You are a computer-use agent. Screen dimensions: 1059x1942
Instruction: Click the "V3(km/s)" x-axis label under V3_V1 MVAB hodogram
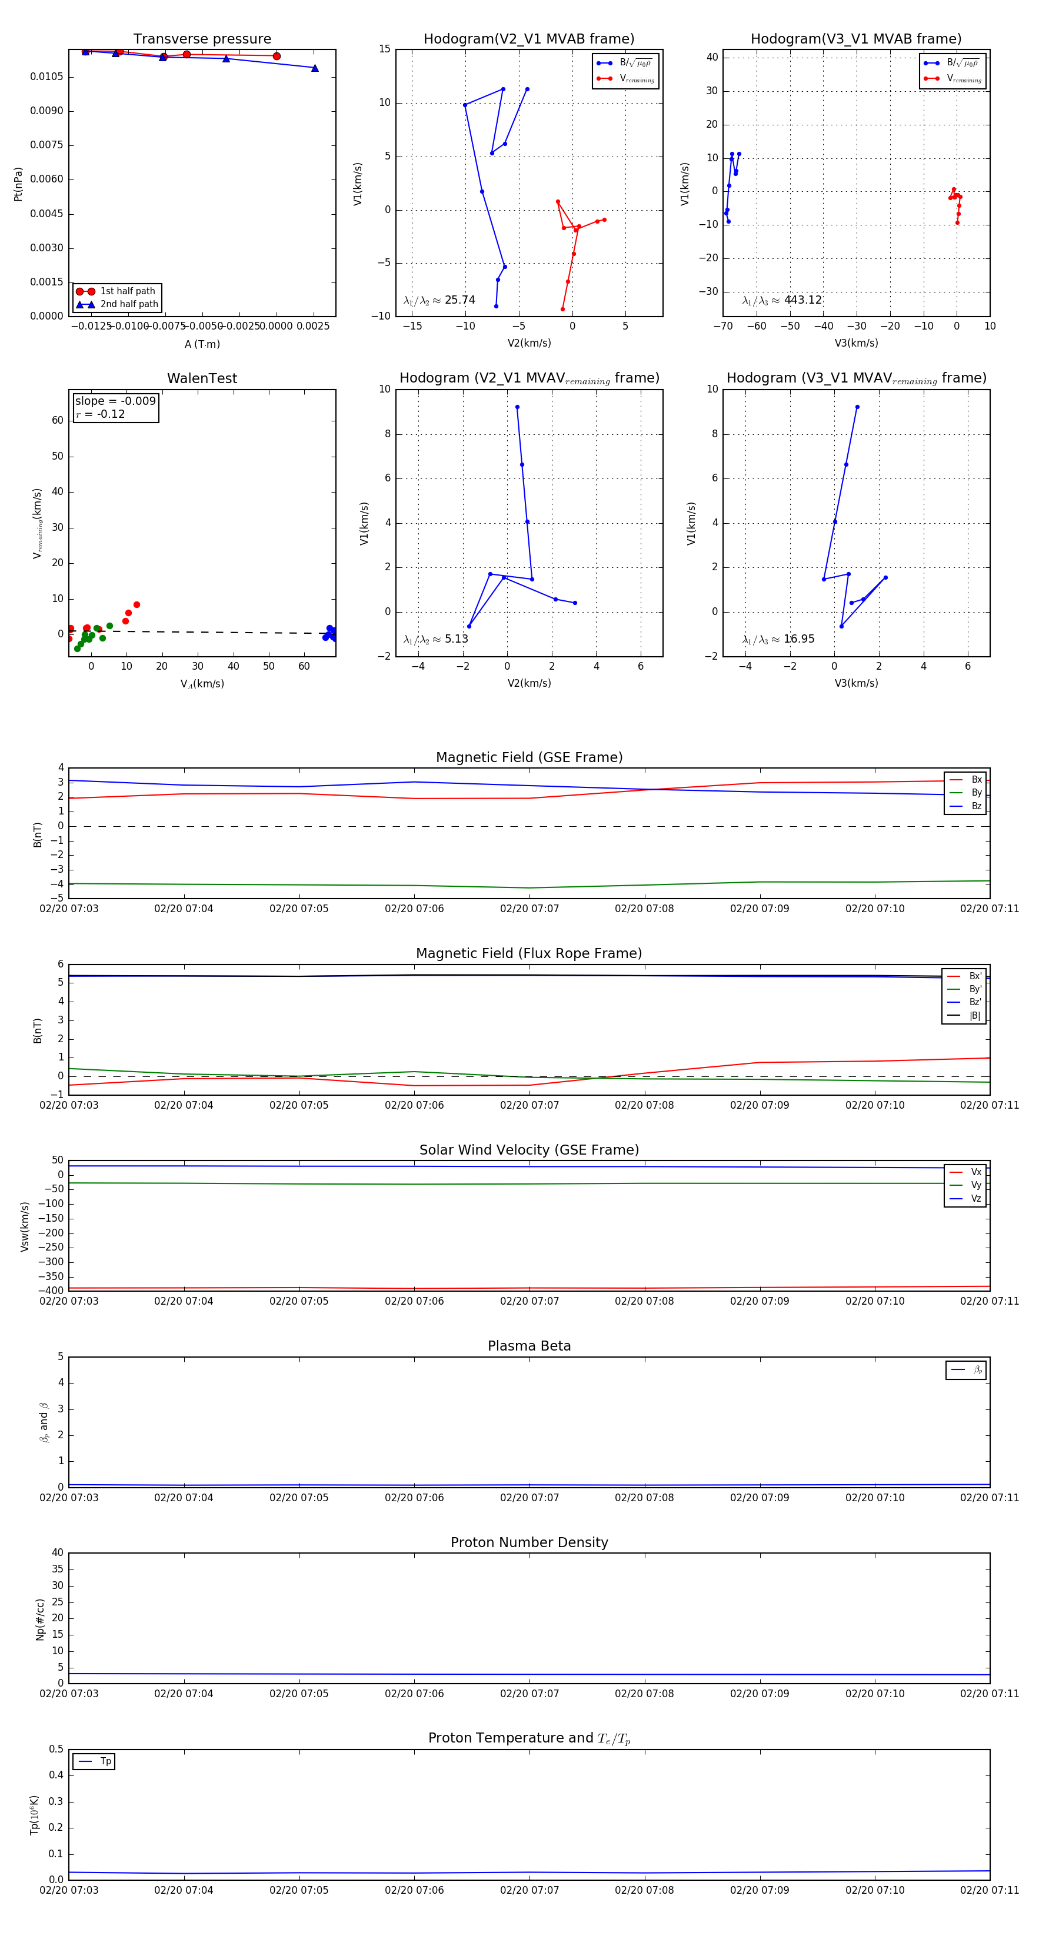(x=856, y=344)
